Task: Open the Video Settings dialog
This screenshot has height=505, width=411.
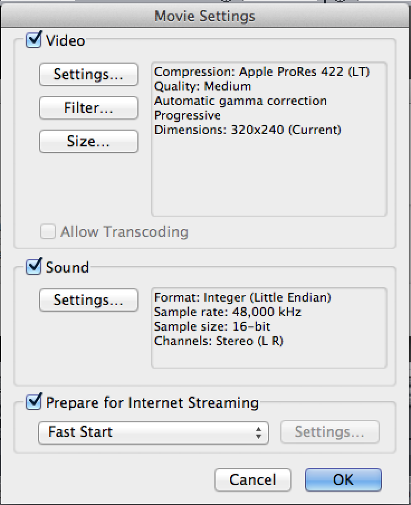Action: (88, 74)
